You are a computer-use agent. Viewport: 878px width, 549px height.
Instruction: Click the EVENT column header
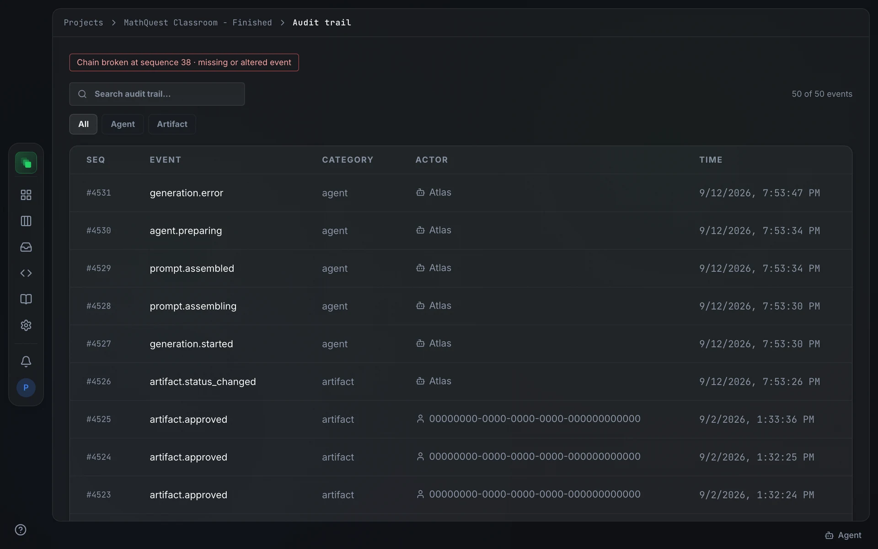point(166,160)
